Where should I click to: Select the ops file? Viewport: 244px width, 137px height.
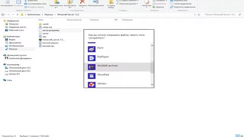(x=43, y=37)
